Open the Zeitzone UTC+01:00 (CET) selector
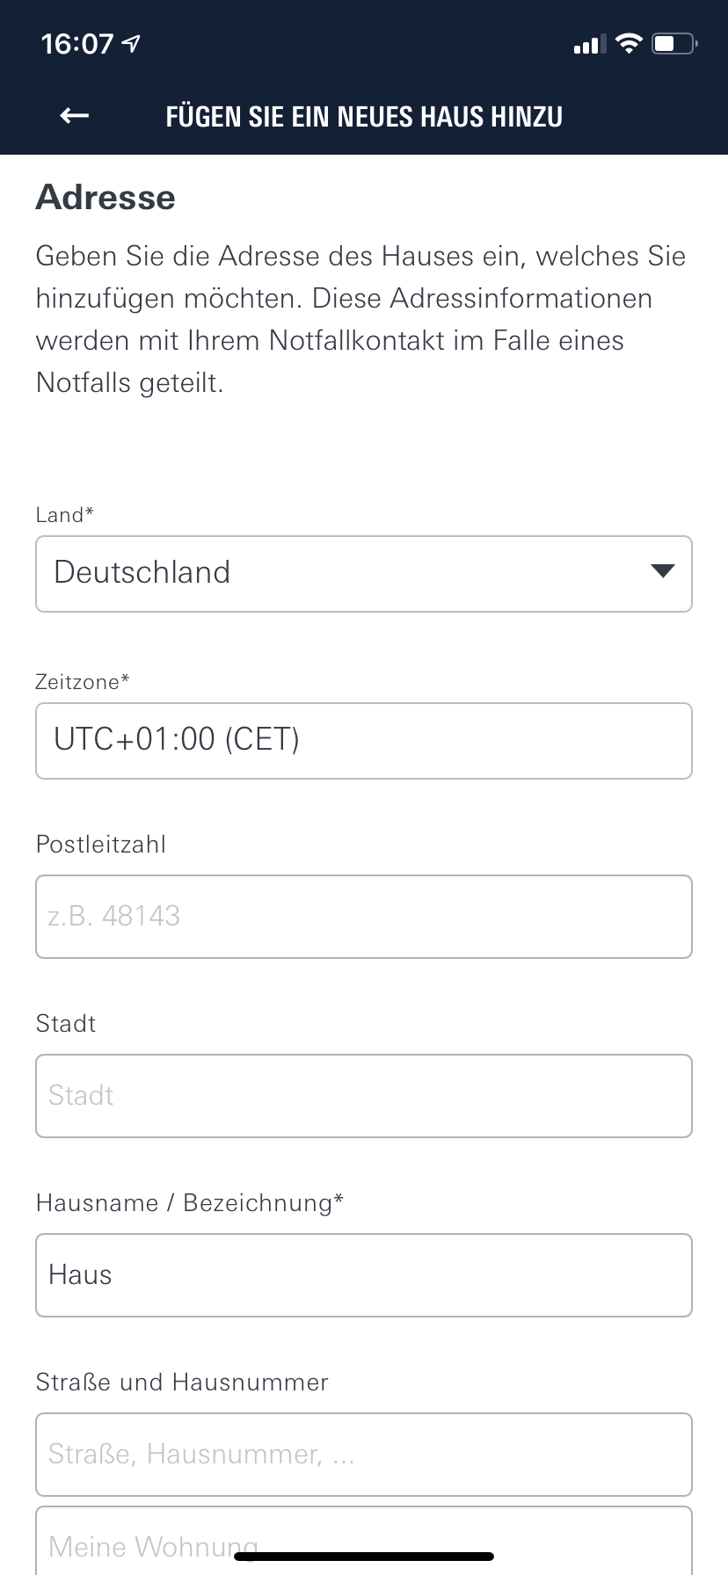The image size is (728, 1575). pyautogui.click(x=363, y=740)
